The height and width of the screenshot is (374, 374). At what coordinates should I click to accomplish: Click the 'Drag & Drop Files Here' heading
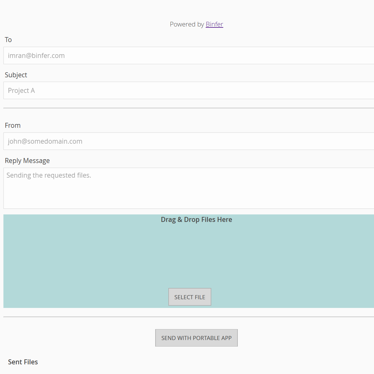coord(196,220)
